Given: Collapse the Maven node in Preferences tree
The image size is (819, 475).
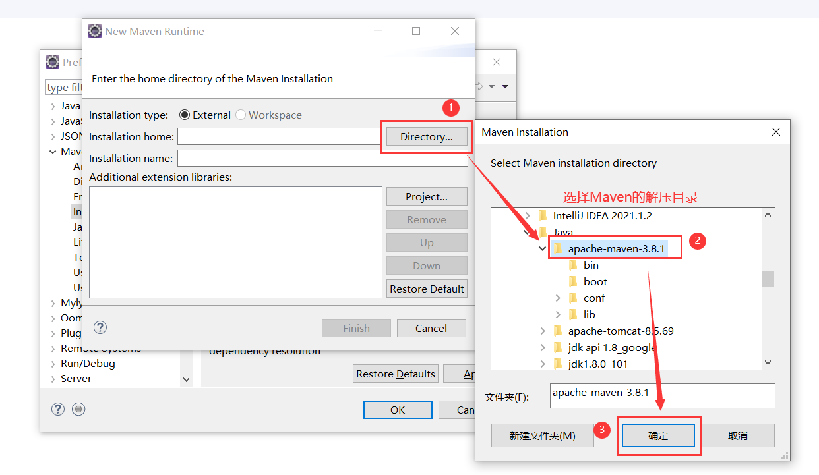Looking at the screenshot, I should 53,152.
